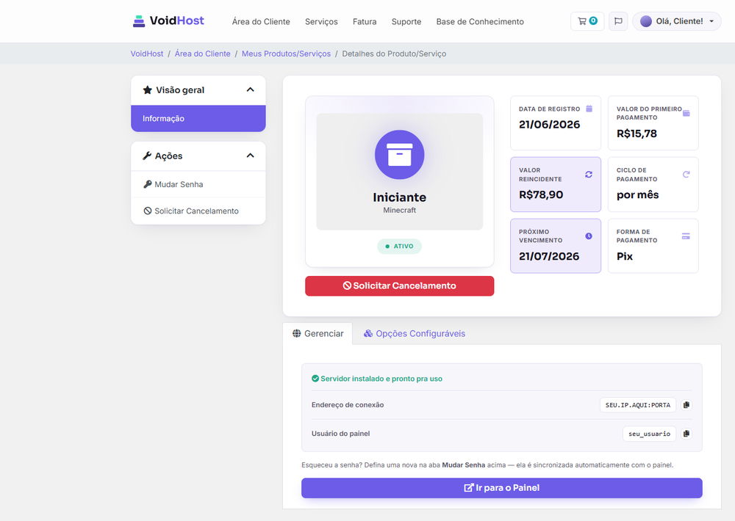
Task: Click the calendar icon on Data de Registro
Action: pyautogui.click(x=589, y=109)
